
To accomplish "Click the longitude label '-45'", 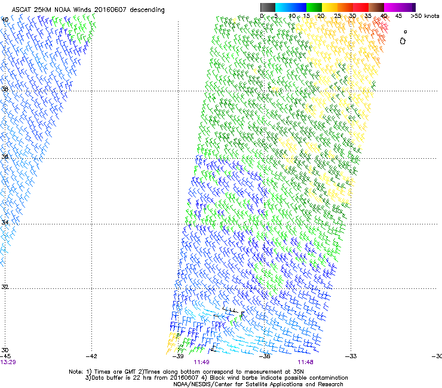I will 5,356.
